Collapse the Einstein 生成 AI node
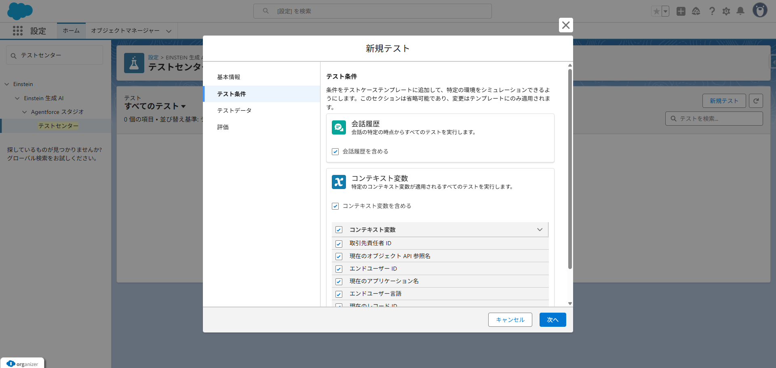Viewport: 776px width, 368px height. click(17, 98)
